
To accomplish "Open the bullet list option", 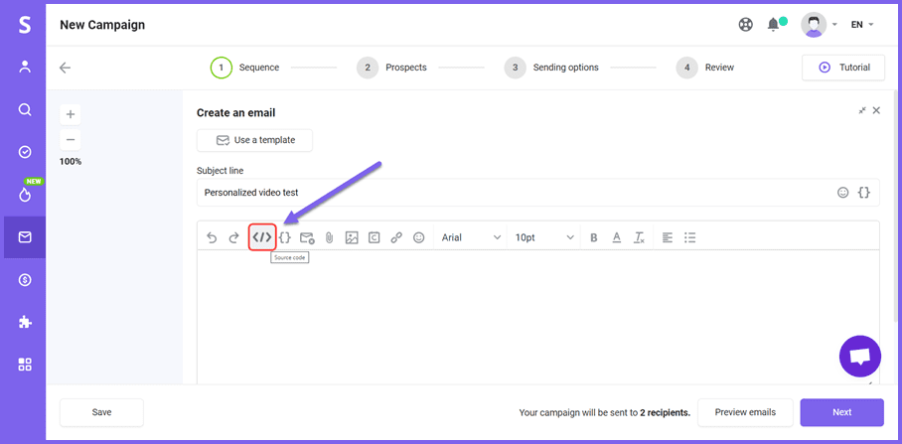I will (690, 237).
